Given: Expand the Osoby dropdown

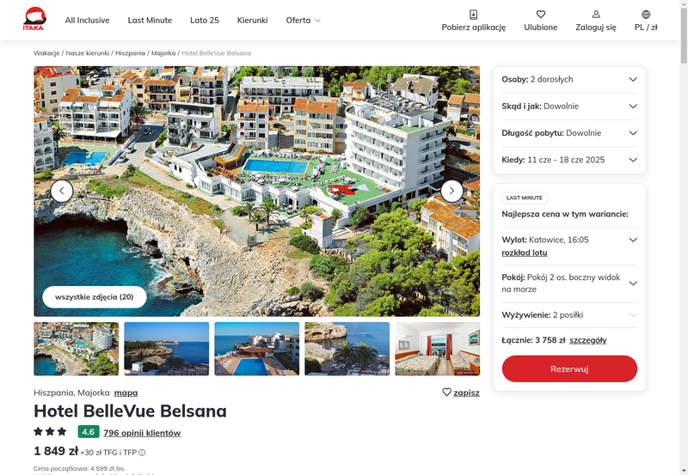Looking at the screenshot, I should (569, 79).
